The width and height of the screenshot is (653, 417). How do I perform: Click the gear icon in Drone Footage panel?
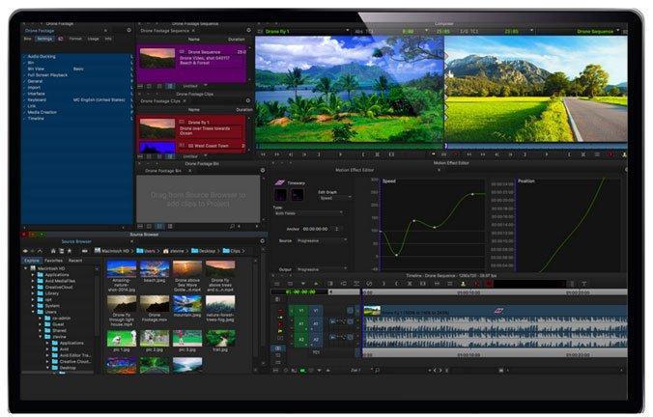pos(127,31)
